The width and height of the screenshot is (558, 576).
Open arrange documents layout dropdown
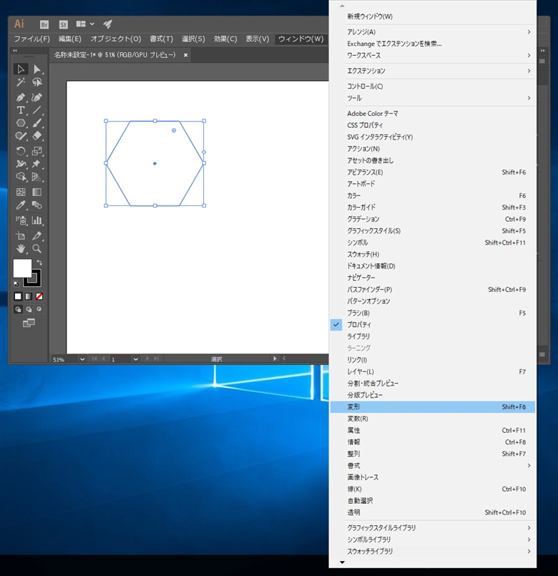click(85, 24)
